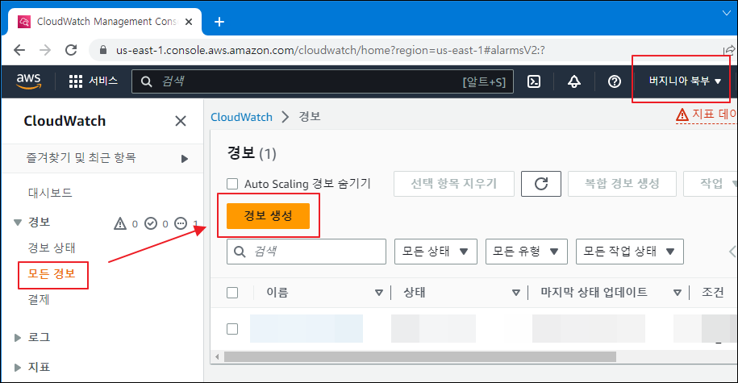738x383 pixels.
Task: Sort by 상태 column arrow
Action: [516, 293]
